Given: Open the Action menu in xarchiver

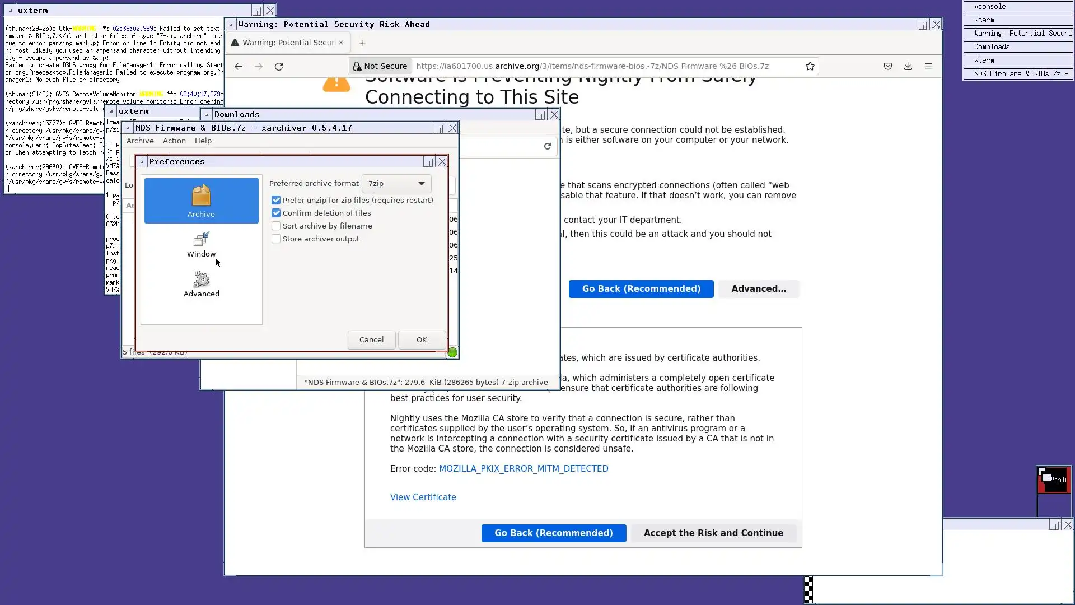Looking at the screenshot, I should 174,141.
